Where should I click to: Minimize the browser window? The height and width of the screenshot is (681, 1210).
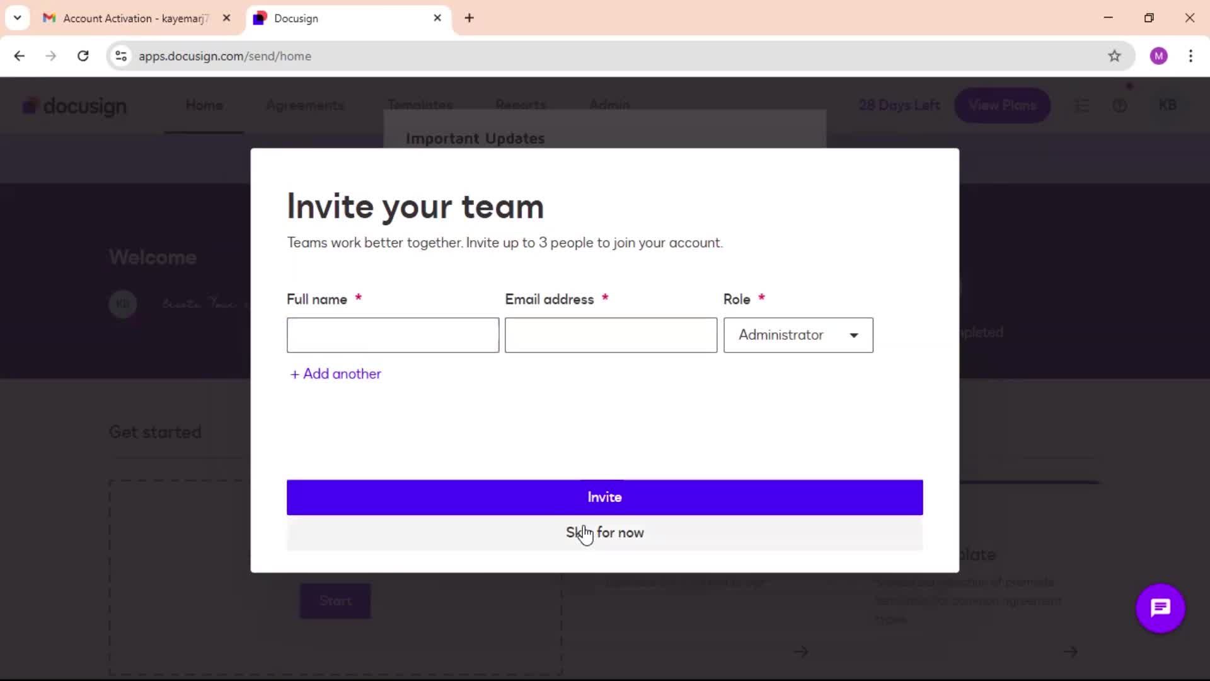[x=1109, y=18]
